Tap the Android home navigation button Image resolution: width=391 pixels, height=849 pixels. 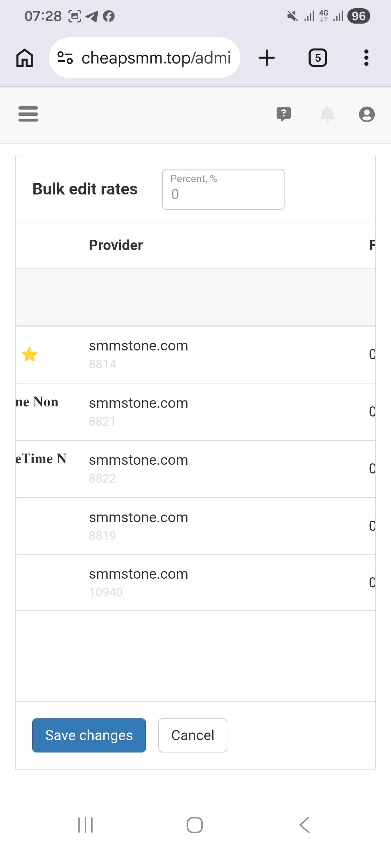click(195, 825)
